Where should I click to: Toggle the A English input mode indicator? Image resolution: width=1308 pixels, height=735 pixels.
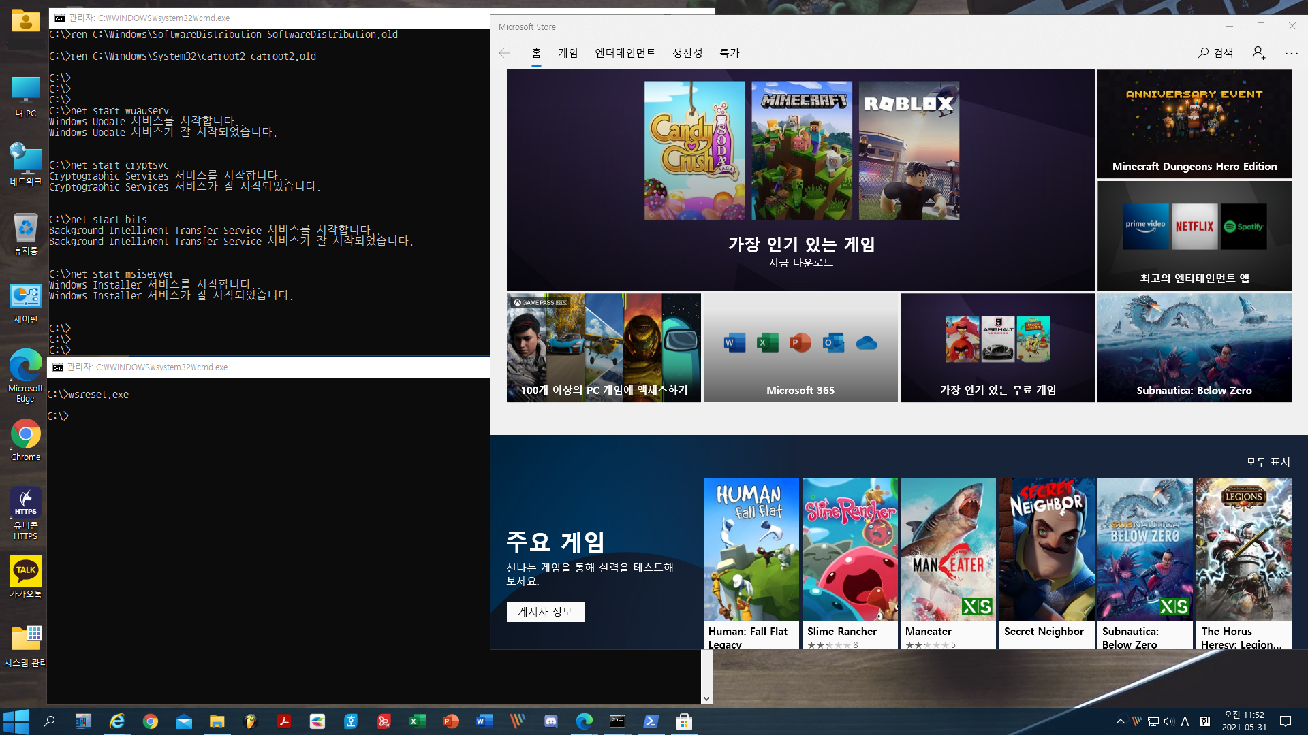point(1185,721)
